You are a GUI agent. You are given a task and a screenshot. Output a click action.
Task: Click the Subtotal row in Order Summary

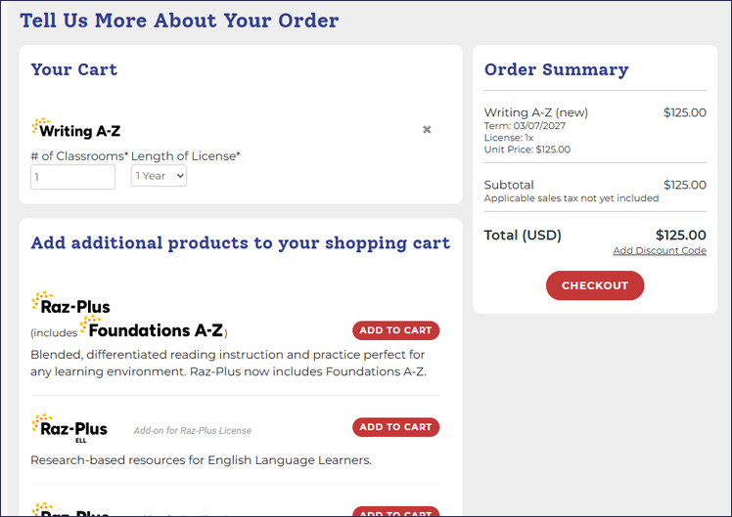click(509, 185)
